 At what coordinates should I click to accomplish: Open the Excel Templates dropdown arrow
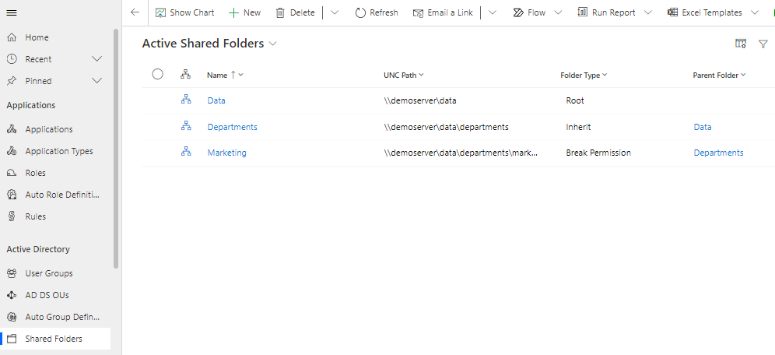pyautogui.click(x=756, y=12)
